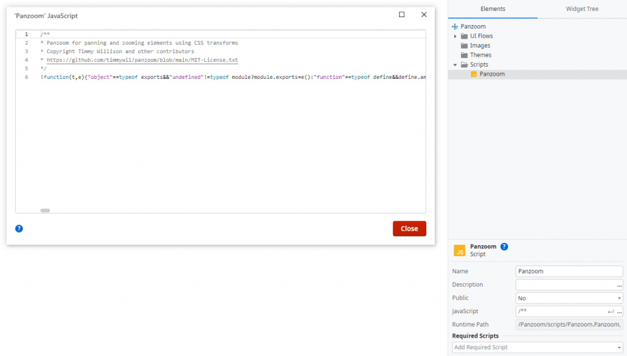Viewport: 627px width, 356px height.
Task: Click the Panzoom module icon in tree
Action: point(454,27)
